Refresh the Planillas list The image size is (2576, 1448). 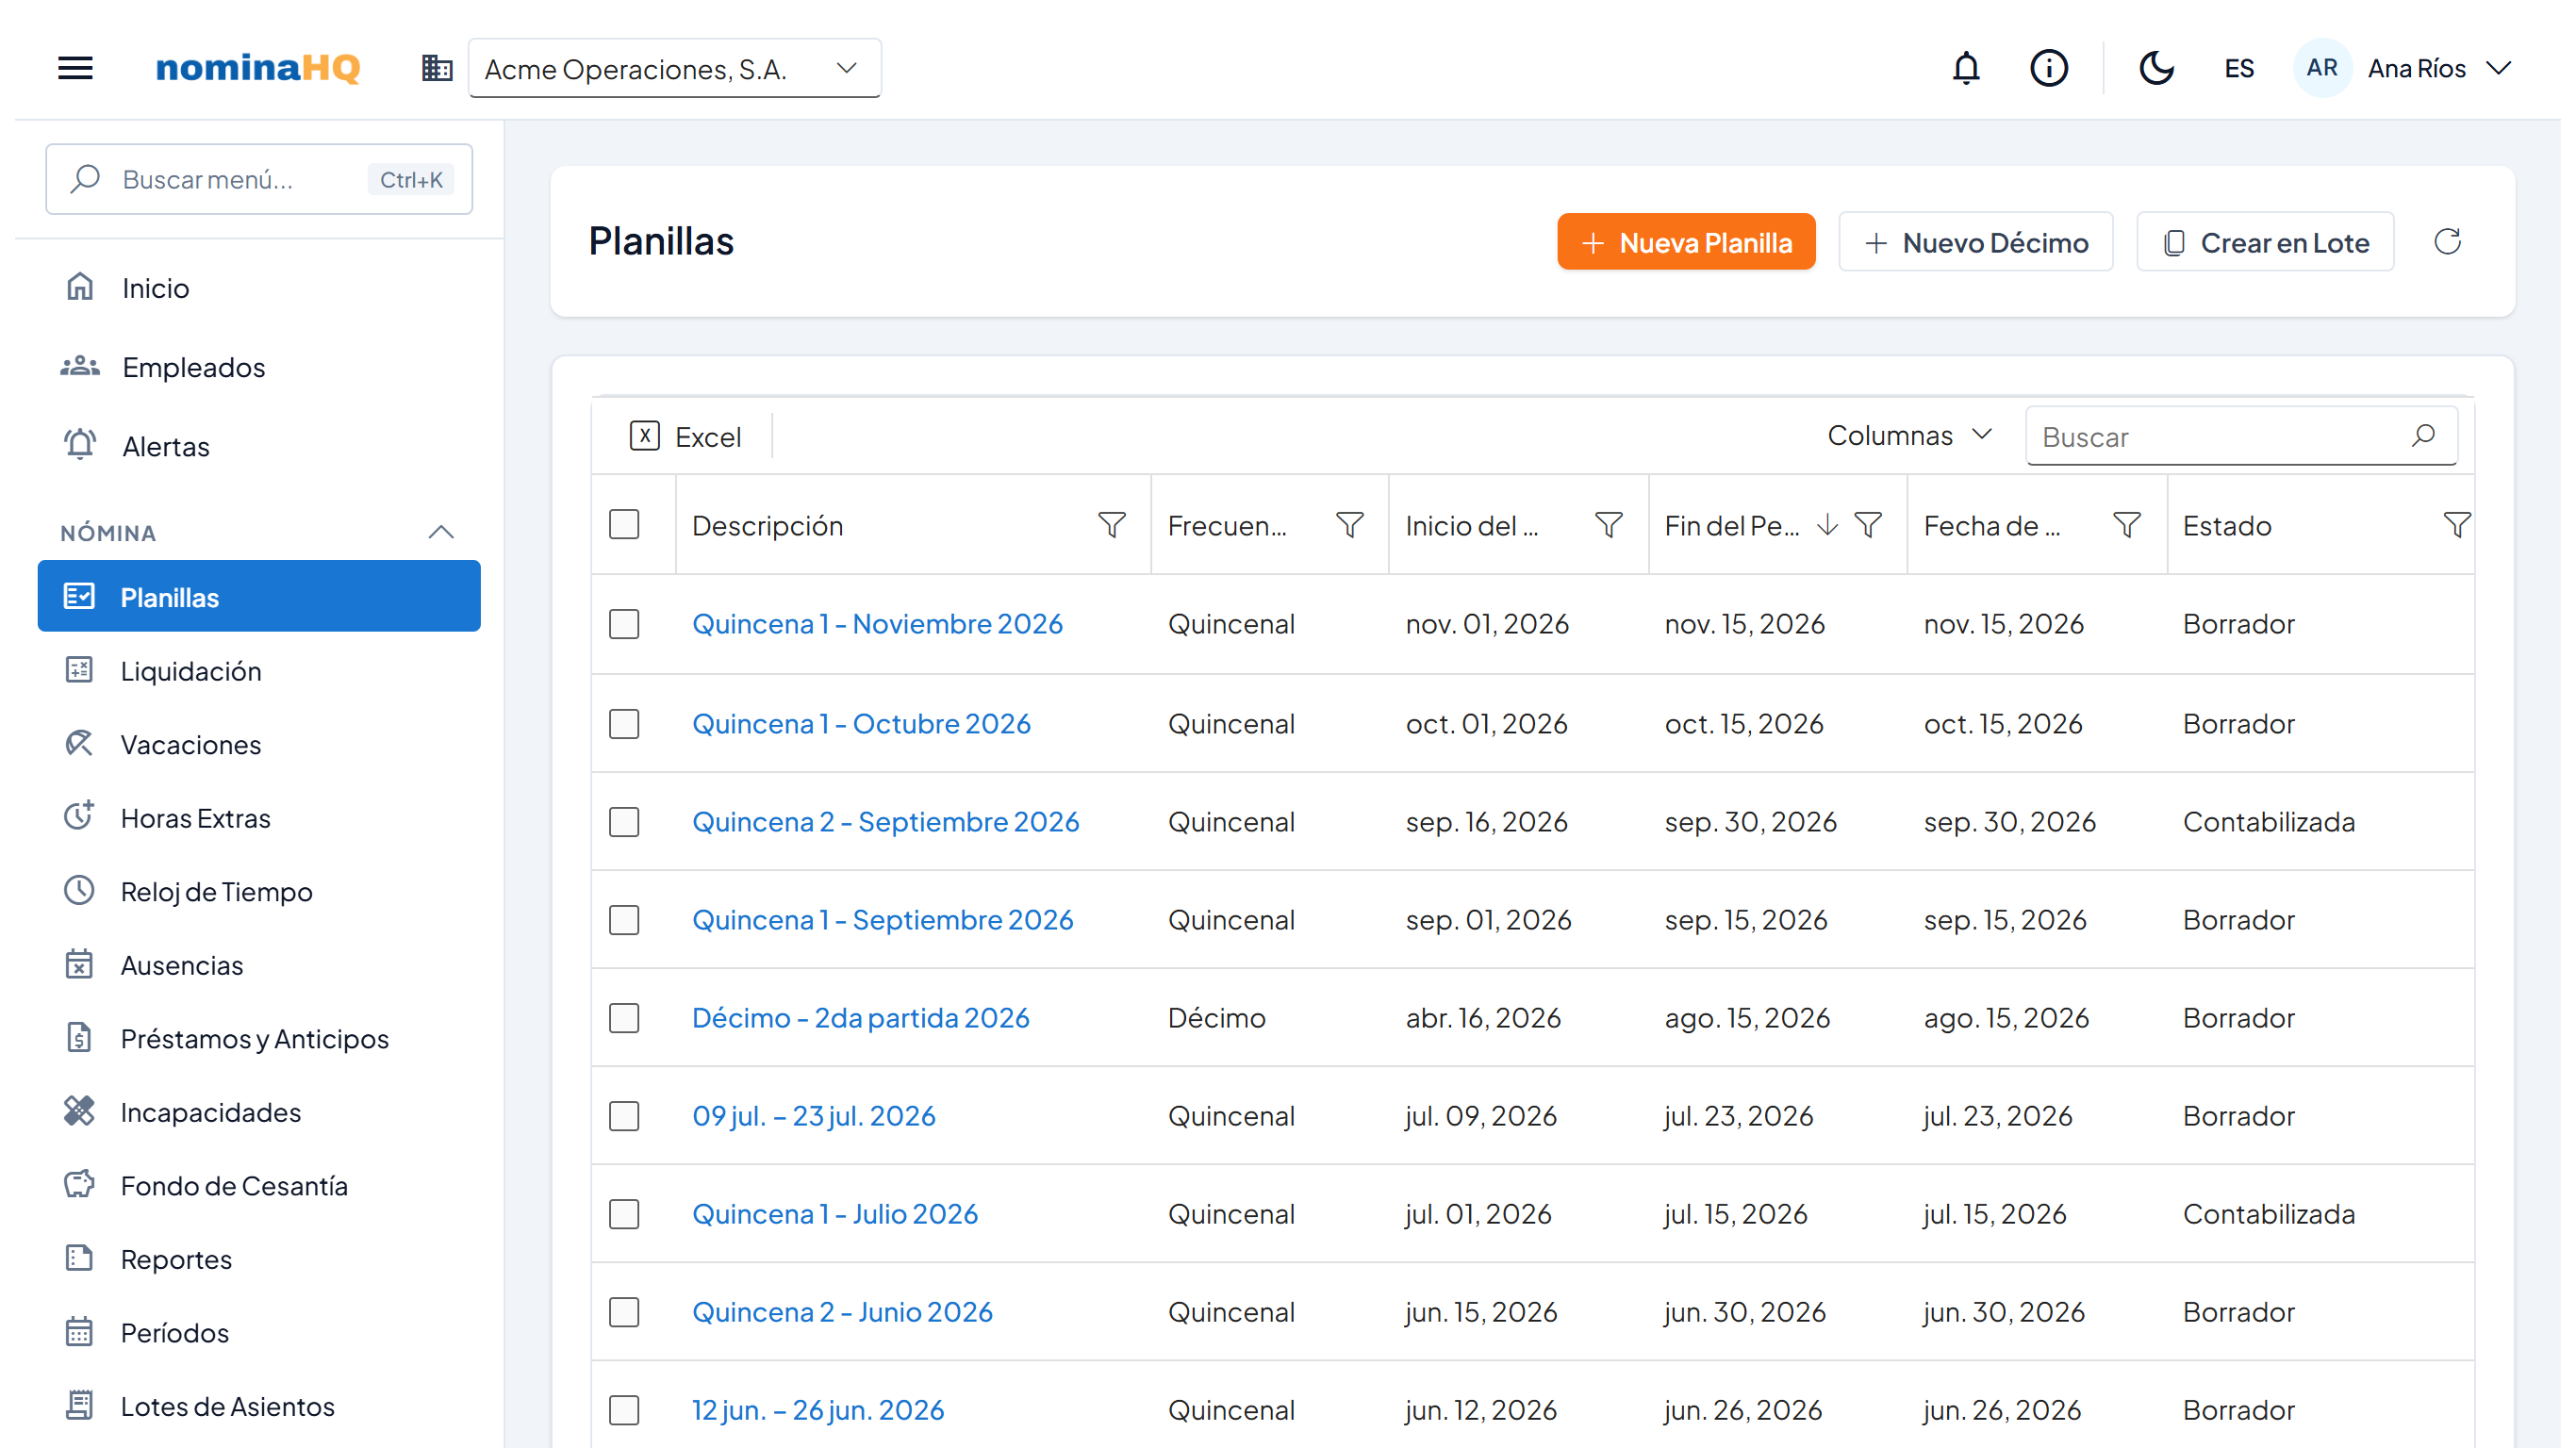(2447, 242)
